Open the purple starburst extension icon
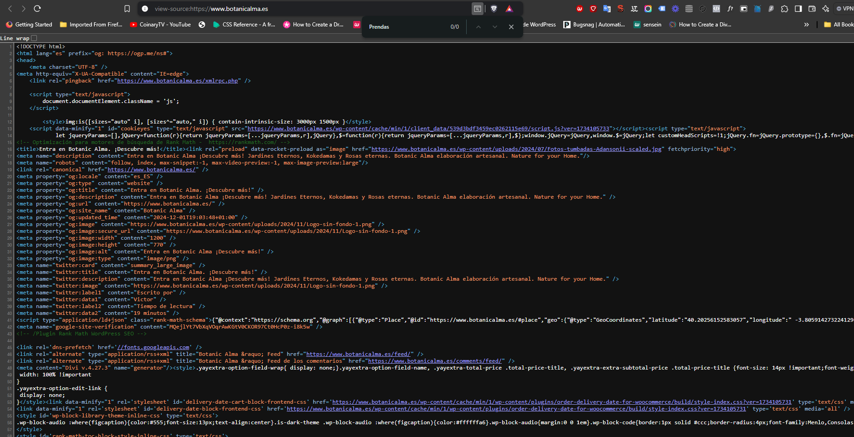The image size is (854, 437). 675,9
